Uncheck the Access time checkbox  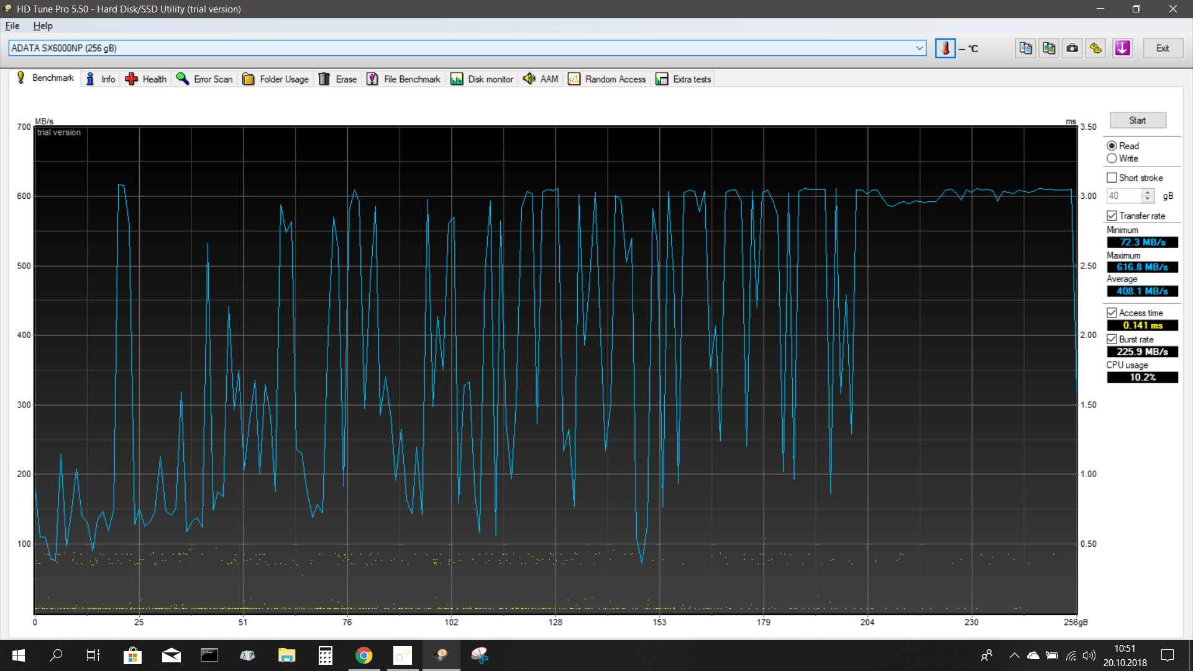1112,313
